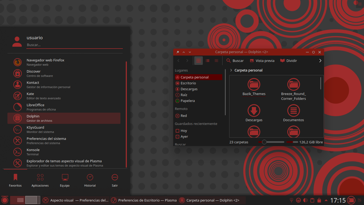Click the 126,2 GiB libre space indicator bar
Viewport: 364px width, 205px height.
[x=292, y=142]
